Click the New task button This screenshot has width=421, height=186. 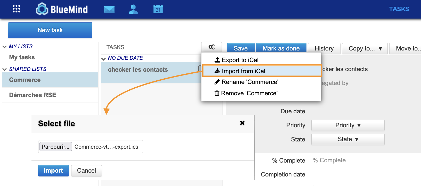tap(50, 30)
